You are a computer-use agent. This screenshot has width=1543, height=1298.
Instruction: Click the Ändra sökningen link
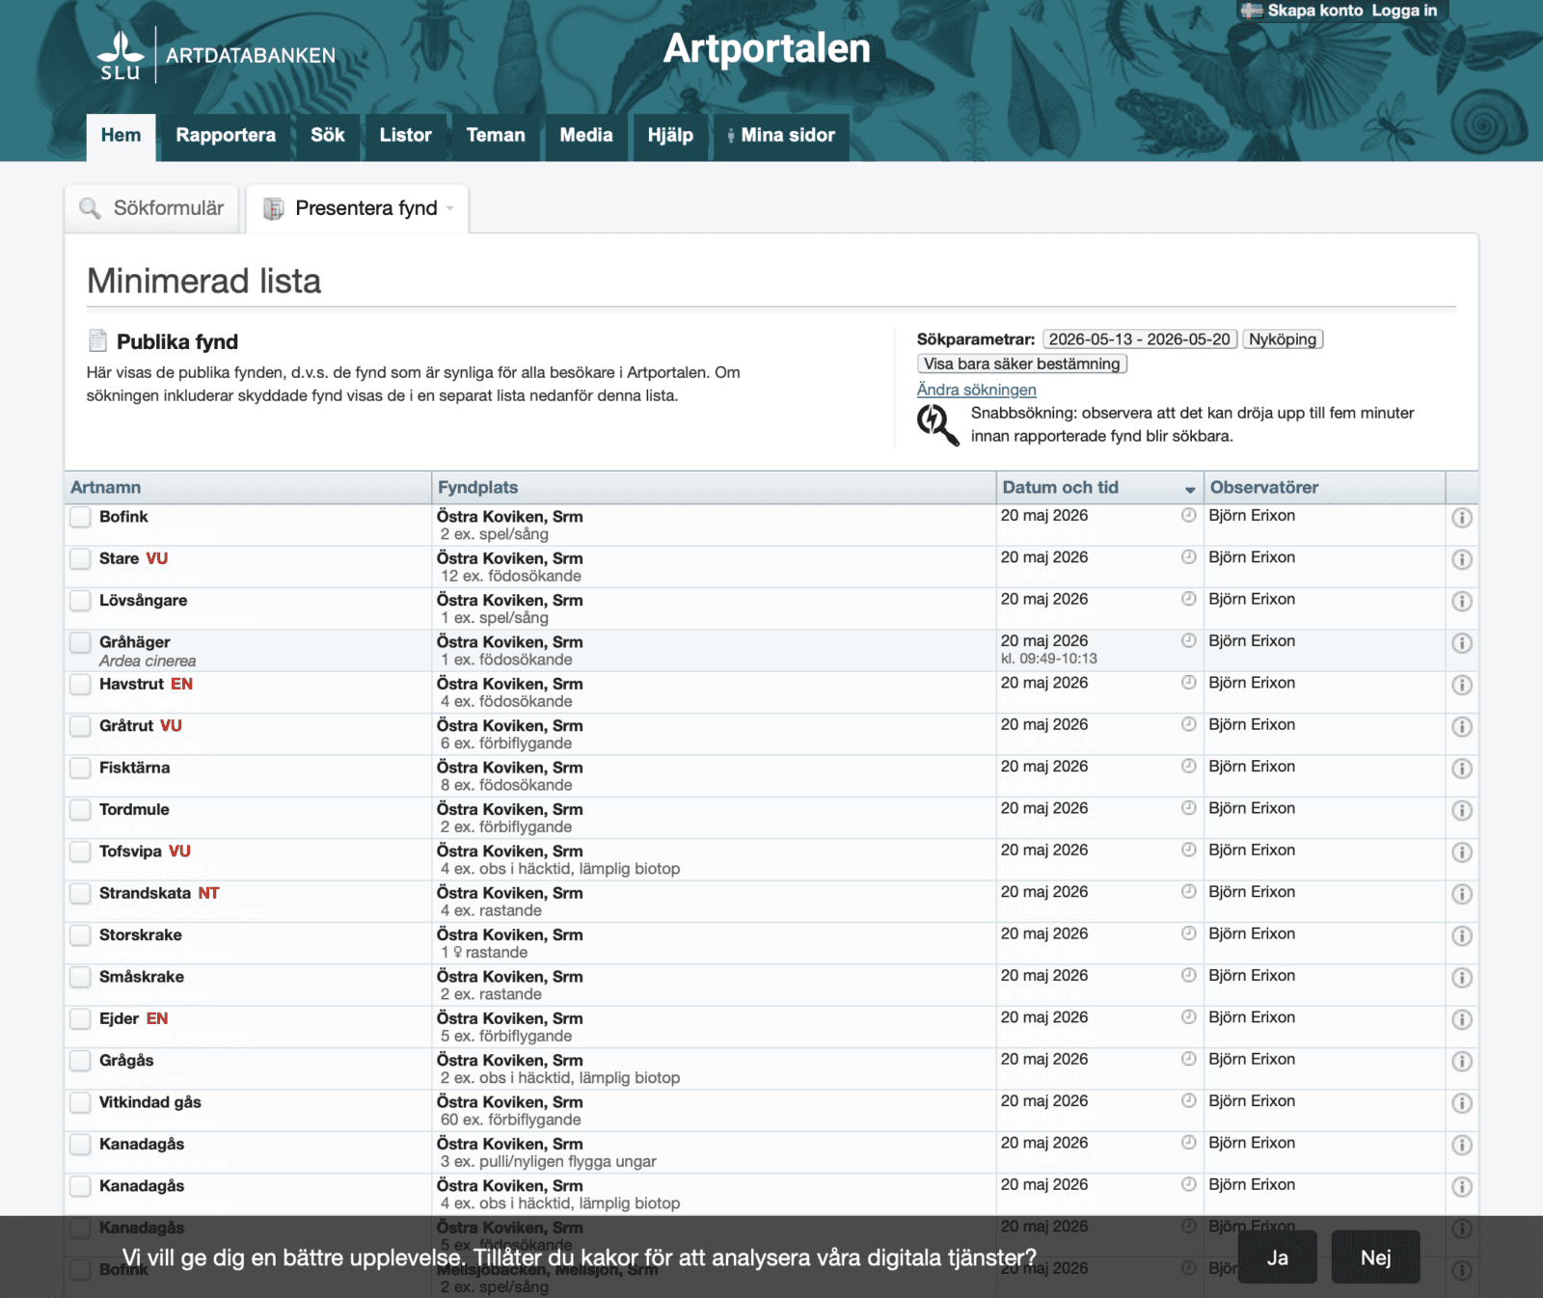pyautogui.click(x=976, y=390)
